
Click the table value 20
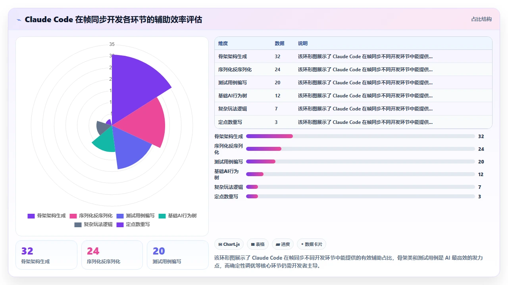pos(277,83)
